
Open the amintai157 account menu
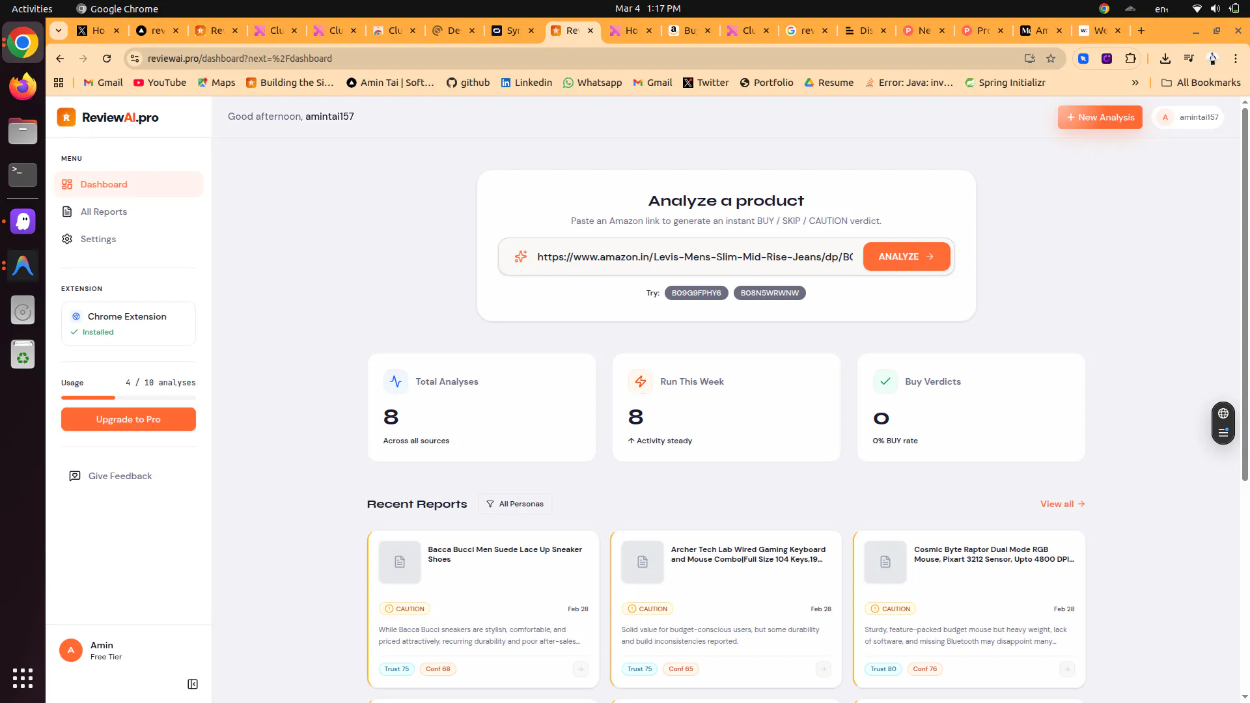point(1188,117)
